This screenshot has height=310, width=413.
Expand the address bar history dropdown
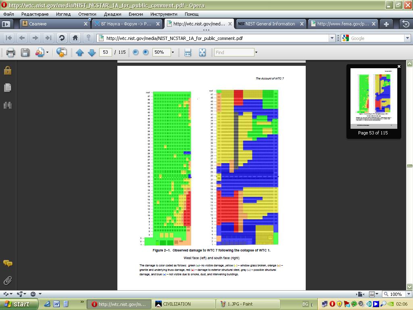[332, 38]
